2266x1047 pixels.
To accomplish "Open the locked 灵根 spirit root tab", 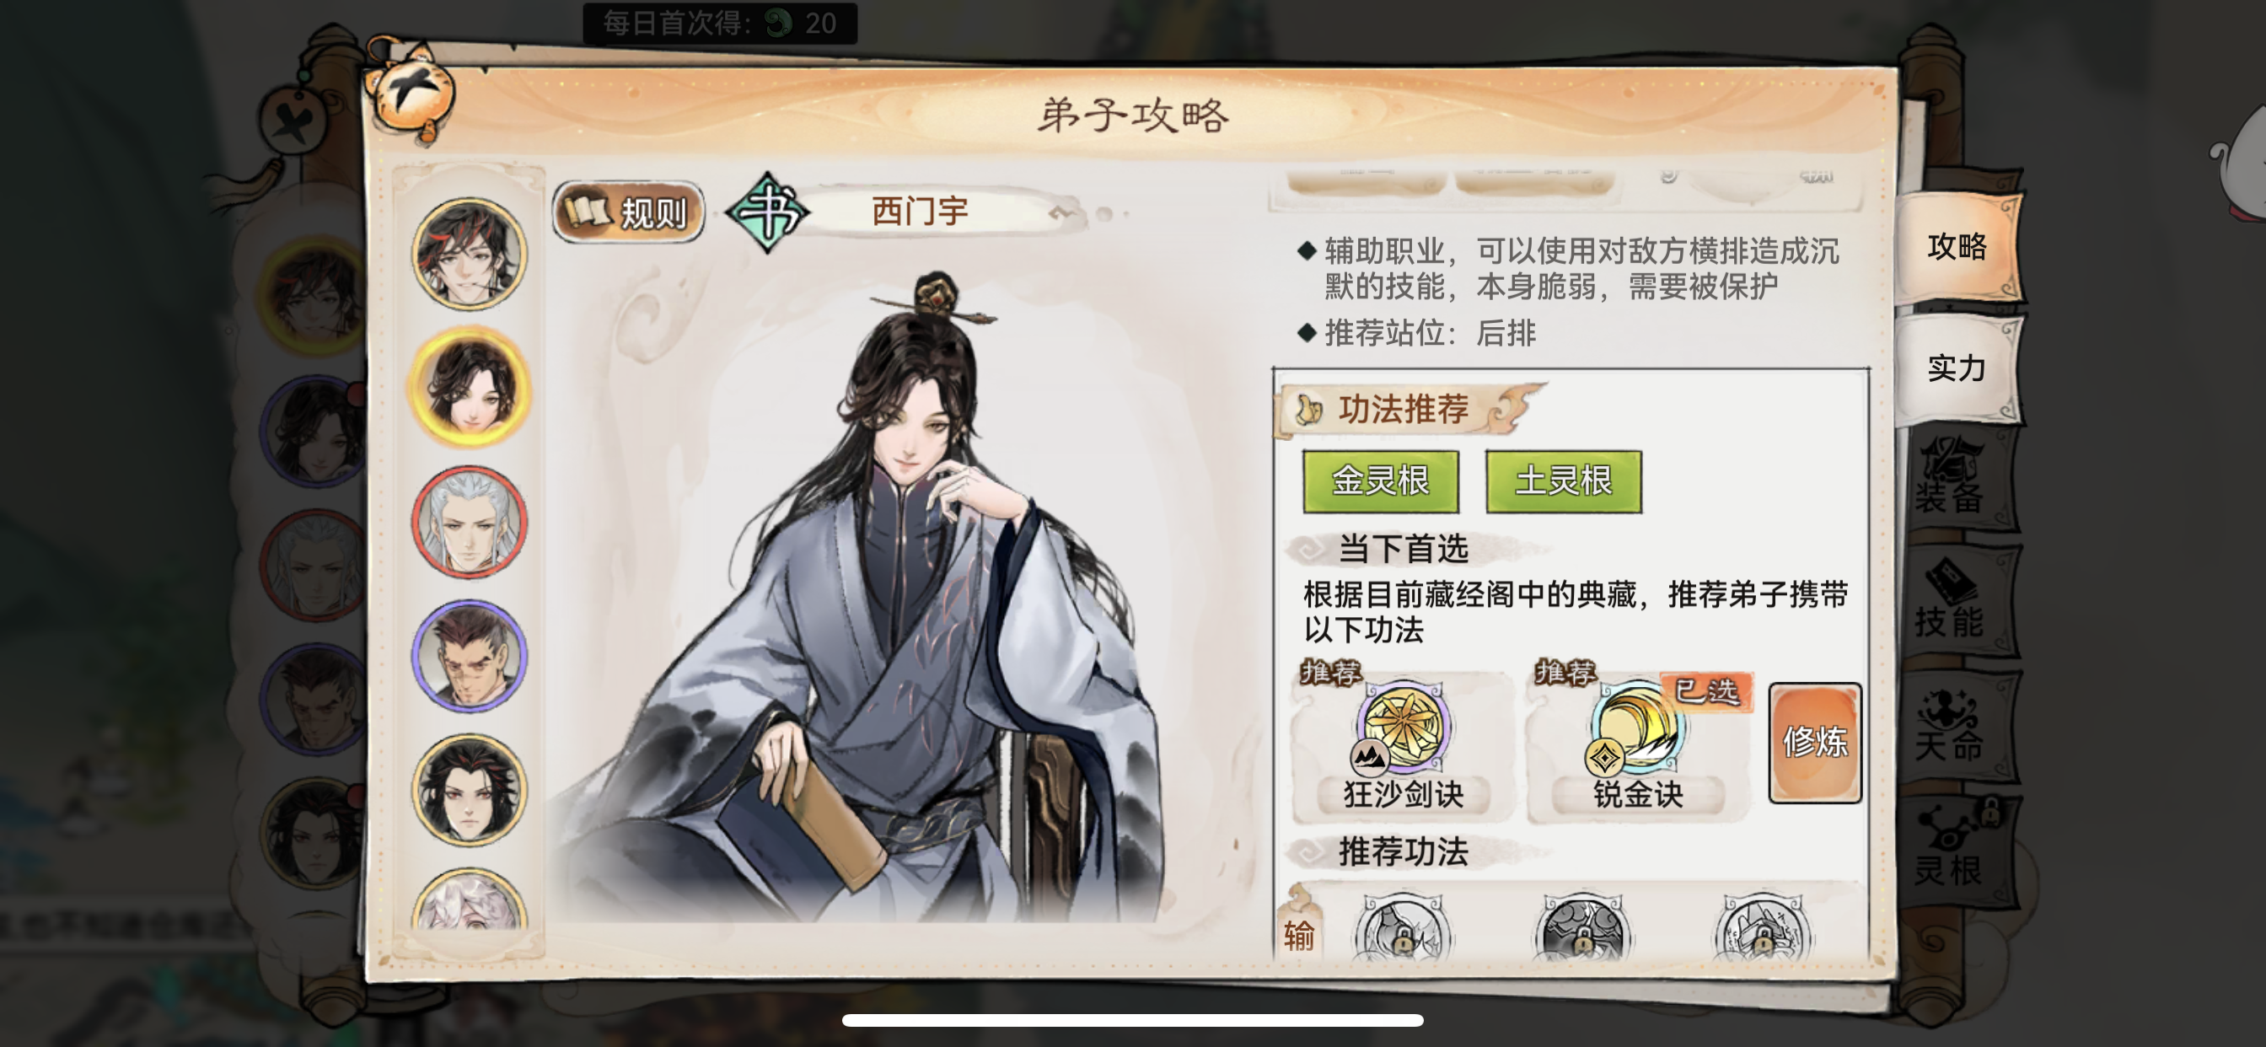I will 1955,849.
